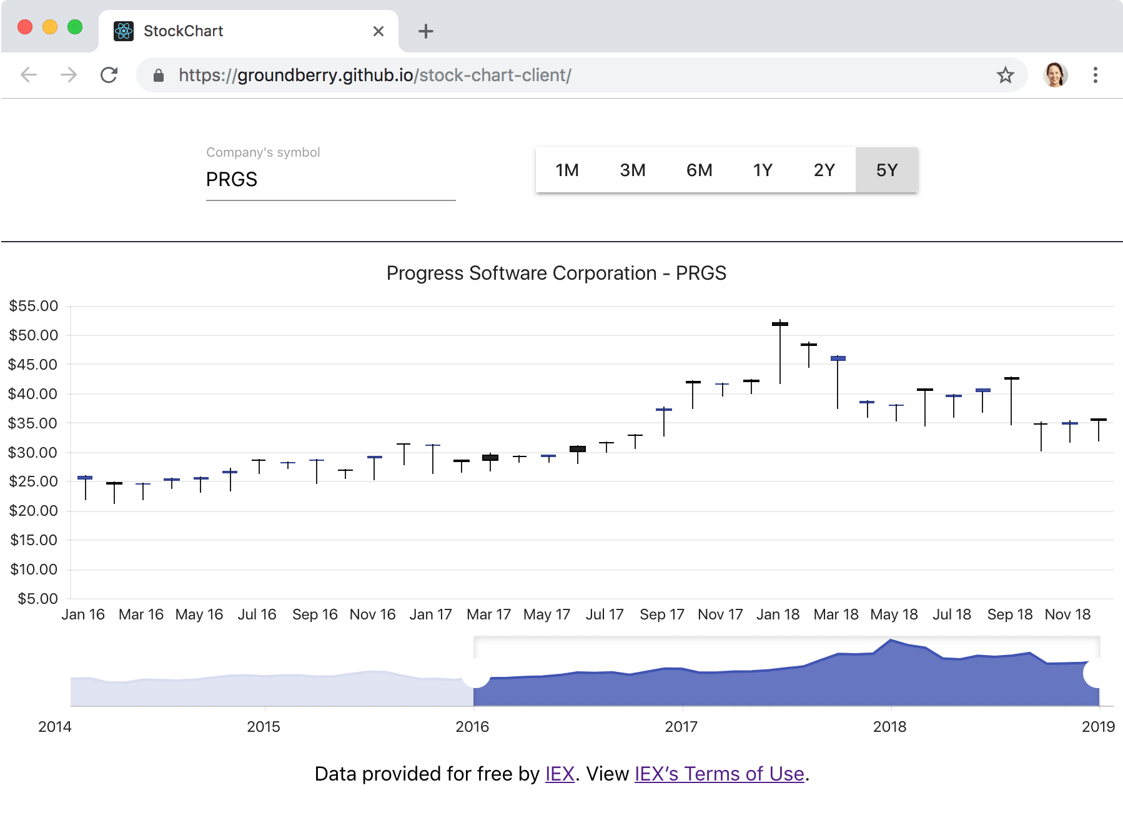
Task: Click the Sep 17 axis label
Action: tap(662, 614)
